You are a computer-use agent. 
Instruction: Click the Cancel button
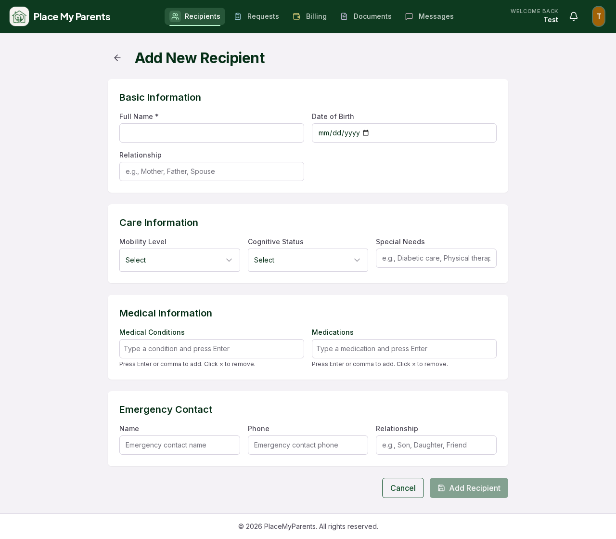(403, 488)
